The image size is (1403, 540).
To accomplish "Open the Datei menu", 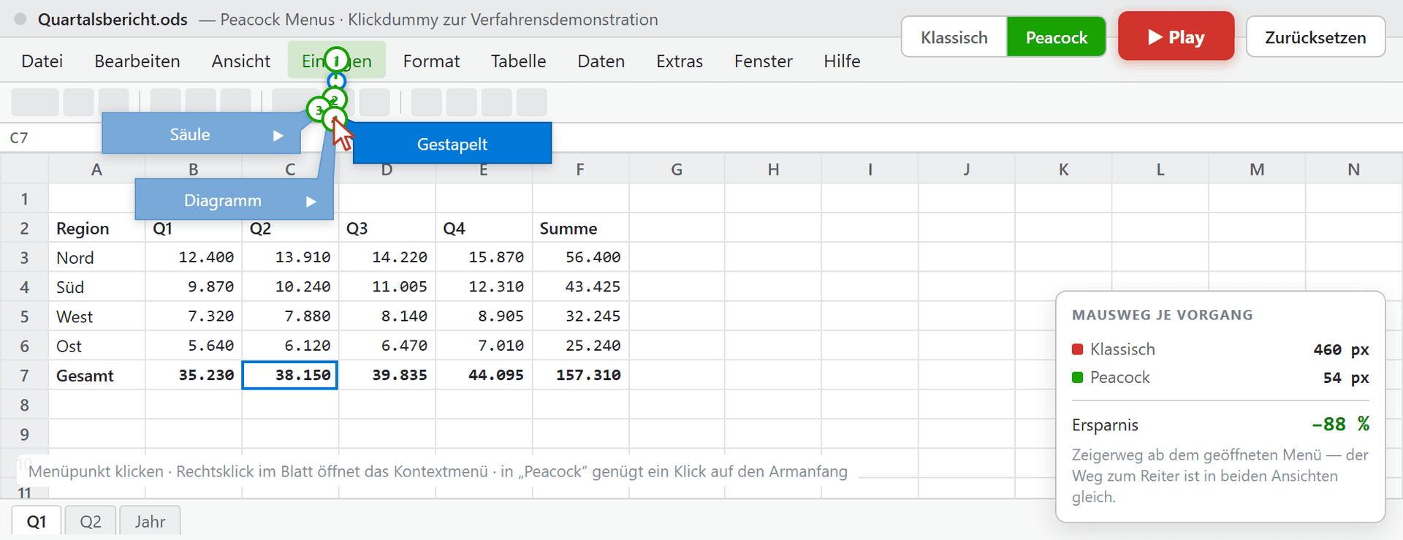I will click(42, 61).
